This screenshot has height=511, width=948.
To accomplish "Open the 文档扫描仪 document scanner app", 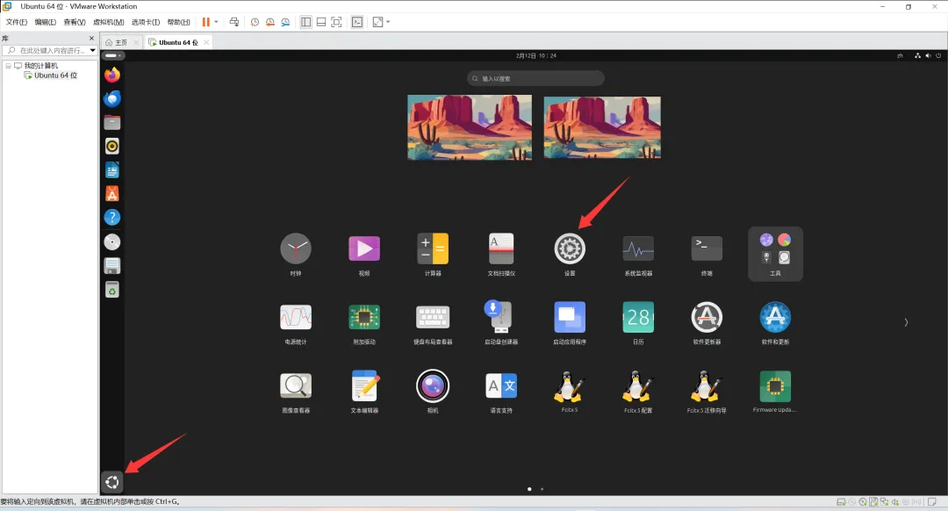I will 501,248.
